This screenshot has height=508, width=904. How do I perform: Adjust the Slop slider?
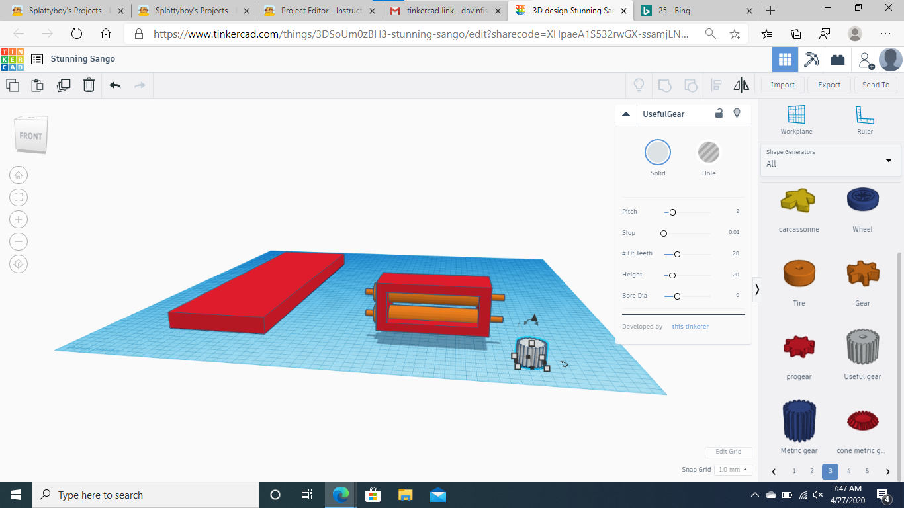point(687,233)
